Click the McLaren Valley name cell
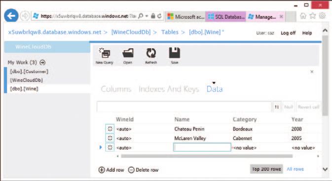Screen dimensions: 332x181 tap(190, 139)
